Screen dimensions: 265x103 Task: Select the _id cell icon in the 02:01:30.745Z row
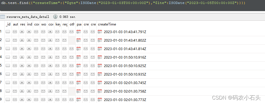(8, 83)
